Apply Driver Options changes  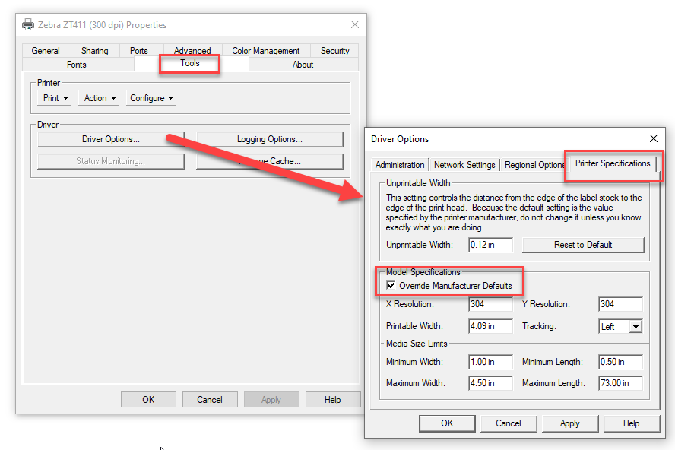[570, 423]
